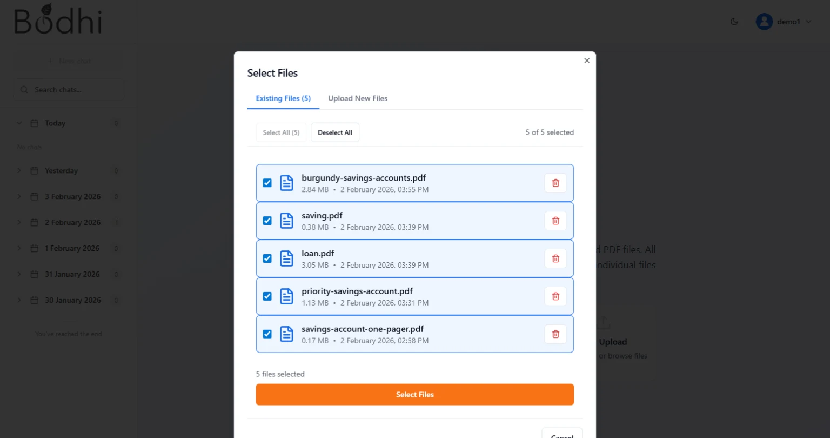Click burgundy-savings-accounts.pdf document icon

286,183
